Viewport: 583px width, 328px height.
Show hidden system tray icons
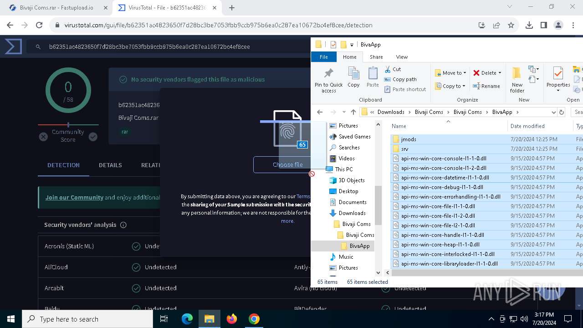pyautogui.click(x=491, y=319)
